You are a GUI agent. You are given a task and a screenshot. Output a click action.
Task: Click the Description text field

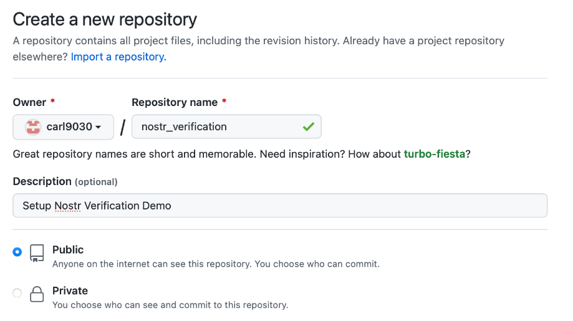(x=280, y=206)
